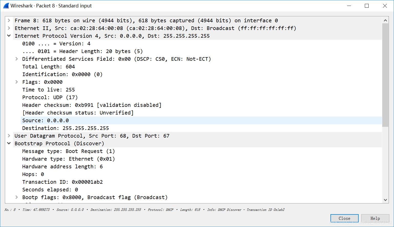This screenshot has width=394, height=227.
Task: Select the Header checksum status: Unverified row
Action: pos(201,113)
